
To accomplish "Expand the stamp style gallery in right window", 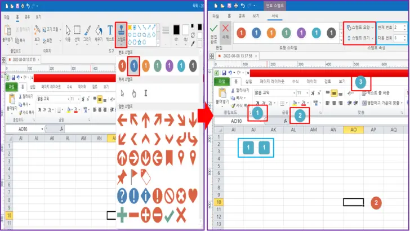I will 341,41.
